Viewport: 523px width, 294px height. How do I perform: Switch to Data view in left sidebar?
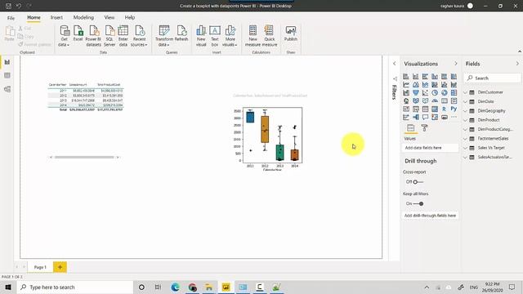[7, 76]
